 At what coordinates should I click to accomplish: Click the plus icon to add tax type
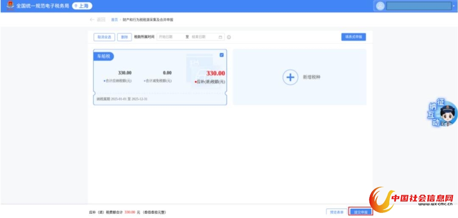pos(290,77)
